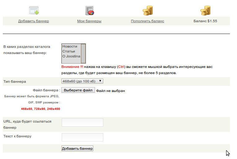Click the red Внимание !!! warning text
The height and width of the screenshot is (159, 237).
click(72, 67)
